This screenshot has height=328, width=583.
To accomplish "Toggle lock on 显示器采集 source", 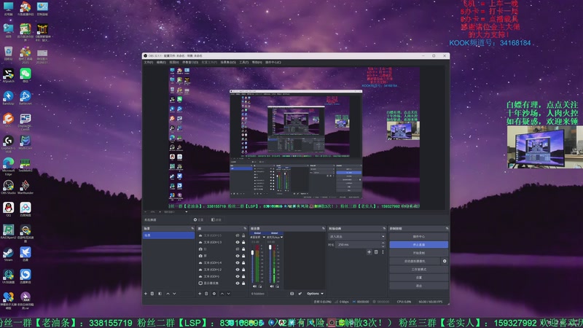I will pyautogui.click(x=243, y=284).
